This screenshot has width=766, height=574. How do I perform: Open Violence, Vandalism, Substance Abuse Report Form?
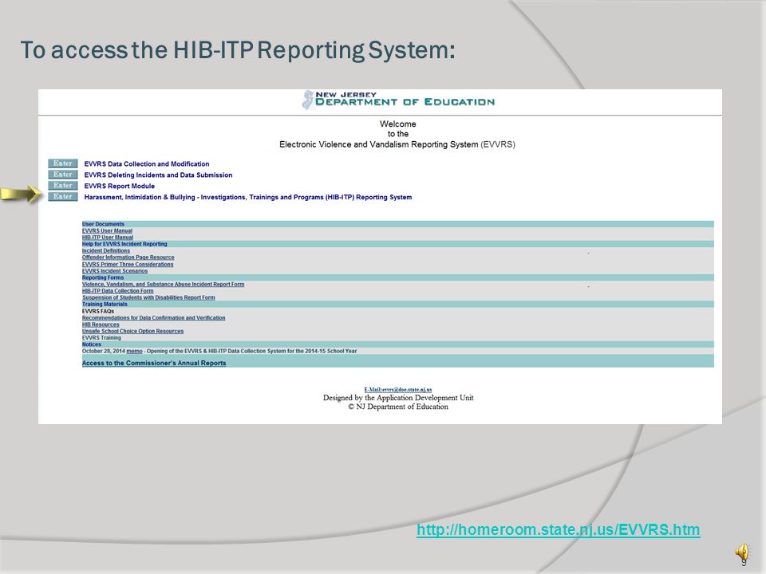click(x=163, y=284)
